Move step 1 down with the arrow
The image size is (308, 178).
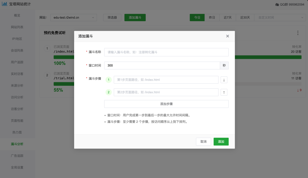(x=224, y=80)
